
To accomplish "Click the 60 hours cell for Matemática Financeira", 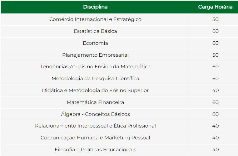I will click(215, 102).
